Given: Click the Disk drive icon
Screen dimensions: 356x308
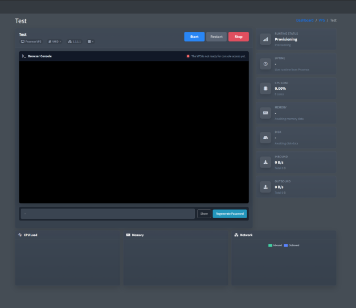Looking at the screenshot, I should coord(265,138).
